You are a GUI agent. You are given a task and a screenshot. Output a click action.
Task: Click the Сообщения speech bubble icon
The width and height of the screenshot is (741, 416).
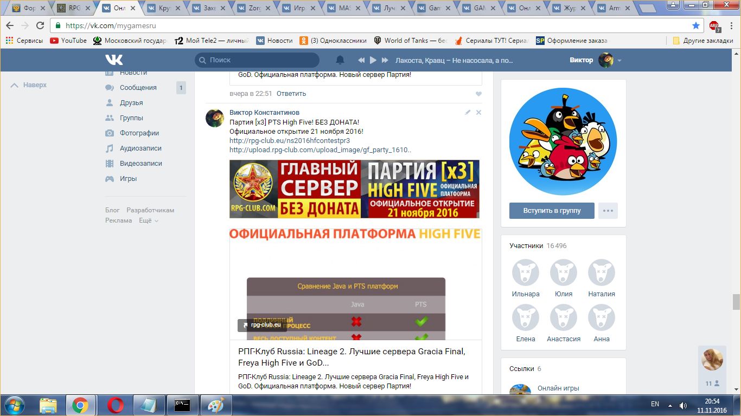(x=110, y=88)
